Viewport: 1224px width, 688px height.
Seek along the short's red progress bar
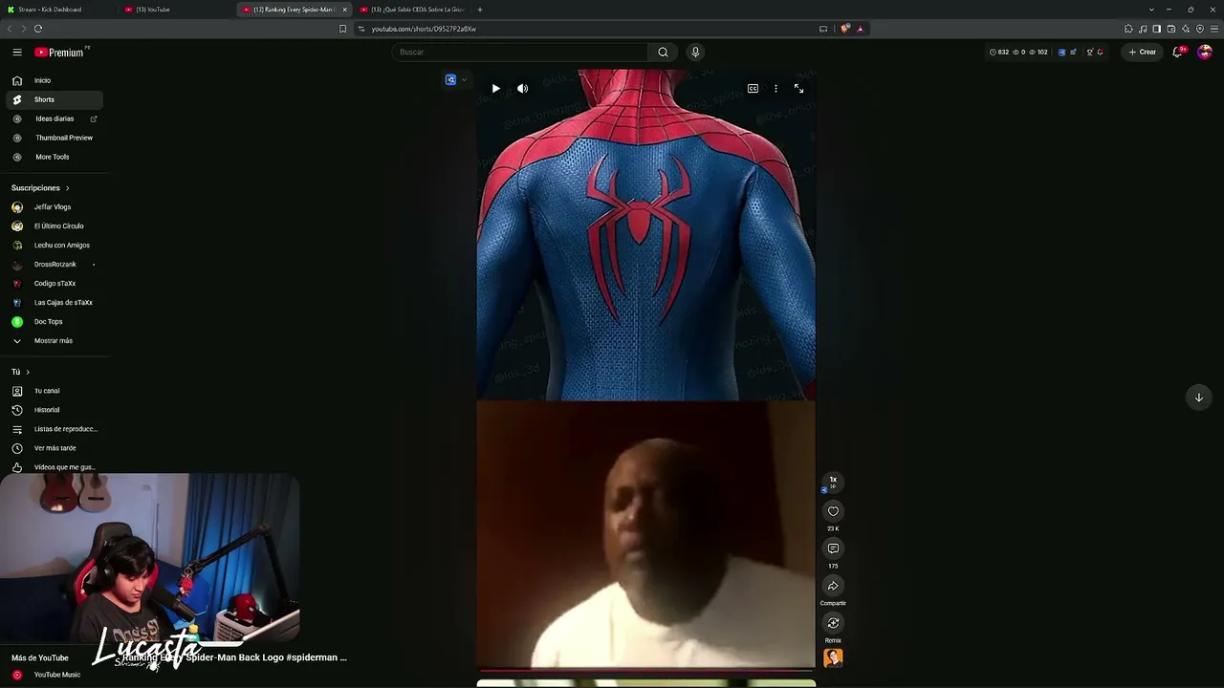click(645, 670)
